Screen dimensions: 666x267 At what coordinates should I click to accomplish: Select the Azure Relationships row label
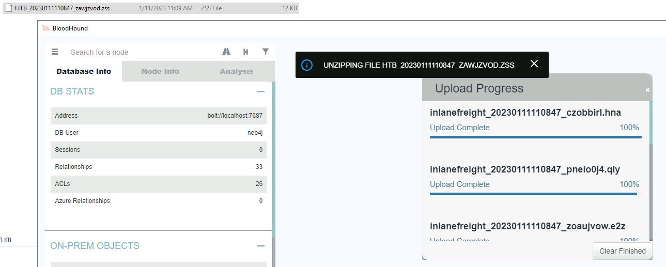tap(83, 201)
